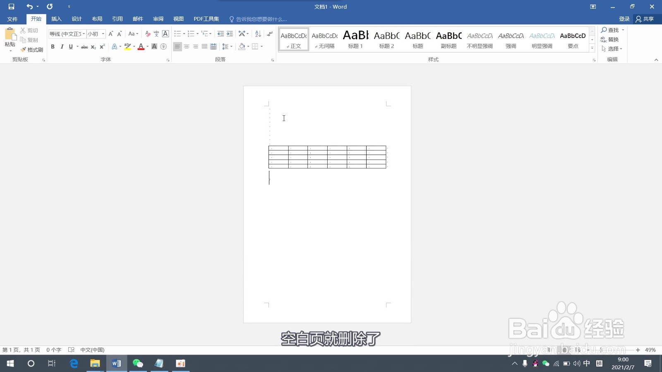Increase paragraph indent
Image resolution: width=662 pixels, height=372 pixels.
(x=230, y=34)
